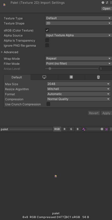This screenshot has height=220, width=112.
Task: Click the Revert button
Action: tap(94, 113)
